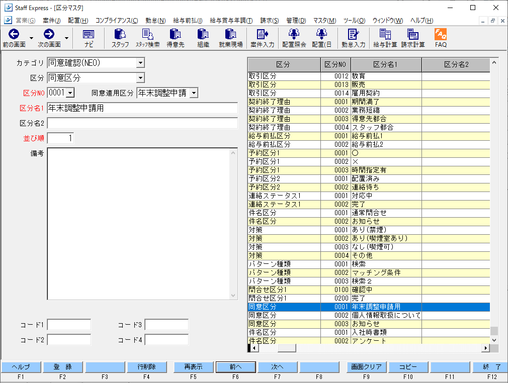Screen dimensions: 508x383
Task: Open the 配置(H) menu
Action: click(78, 21)
